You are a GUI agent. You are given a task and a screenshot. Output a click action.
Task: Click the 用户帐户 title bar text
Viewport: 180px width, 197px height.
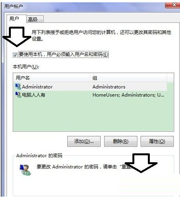(x=14, y=6)
